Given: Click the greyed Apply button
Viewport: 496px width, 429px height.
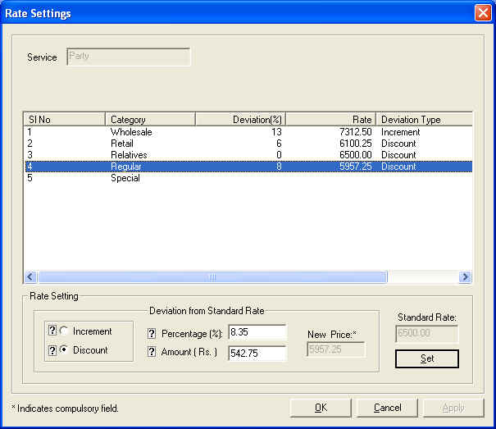Looking at the screenshot, I should coord(453,408).
